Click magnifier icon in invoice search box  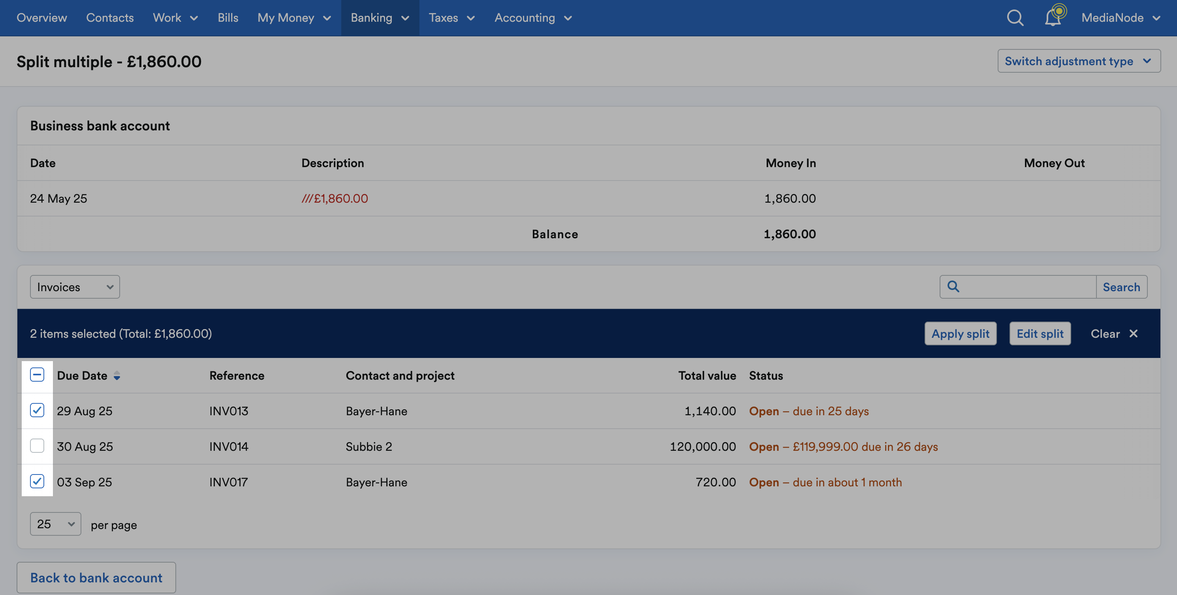click(953, 286)
